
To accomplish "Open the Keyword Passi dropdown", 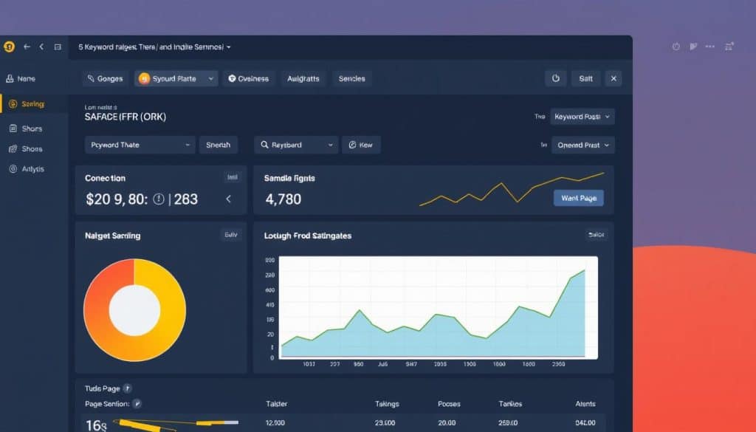I will [x=583, y=117].
